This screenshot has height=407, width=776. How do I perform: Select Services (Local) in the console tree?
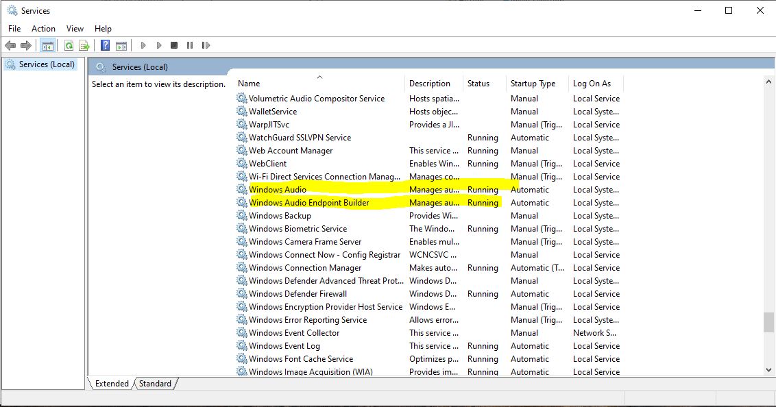(47, 64)
